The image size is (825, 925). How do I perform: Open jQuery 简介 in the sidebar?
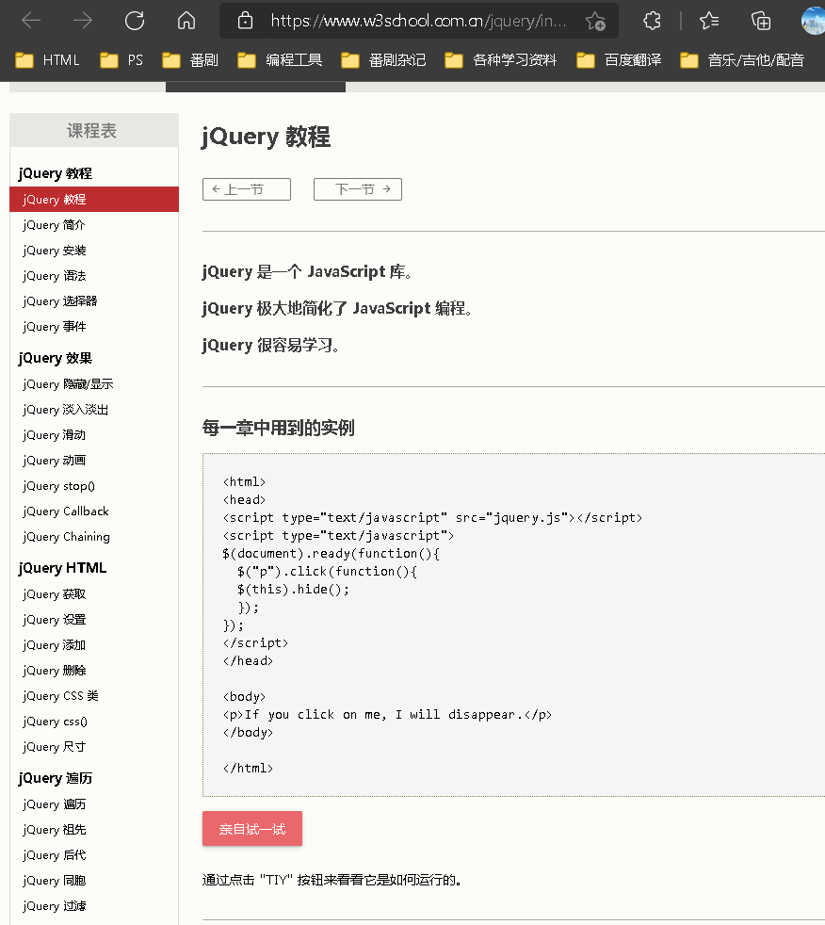(55, 225)
